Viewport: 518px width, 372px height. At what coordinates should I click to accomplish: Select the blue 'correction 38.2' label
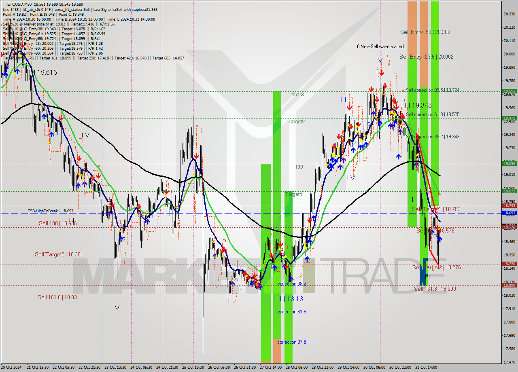point(291,284)
